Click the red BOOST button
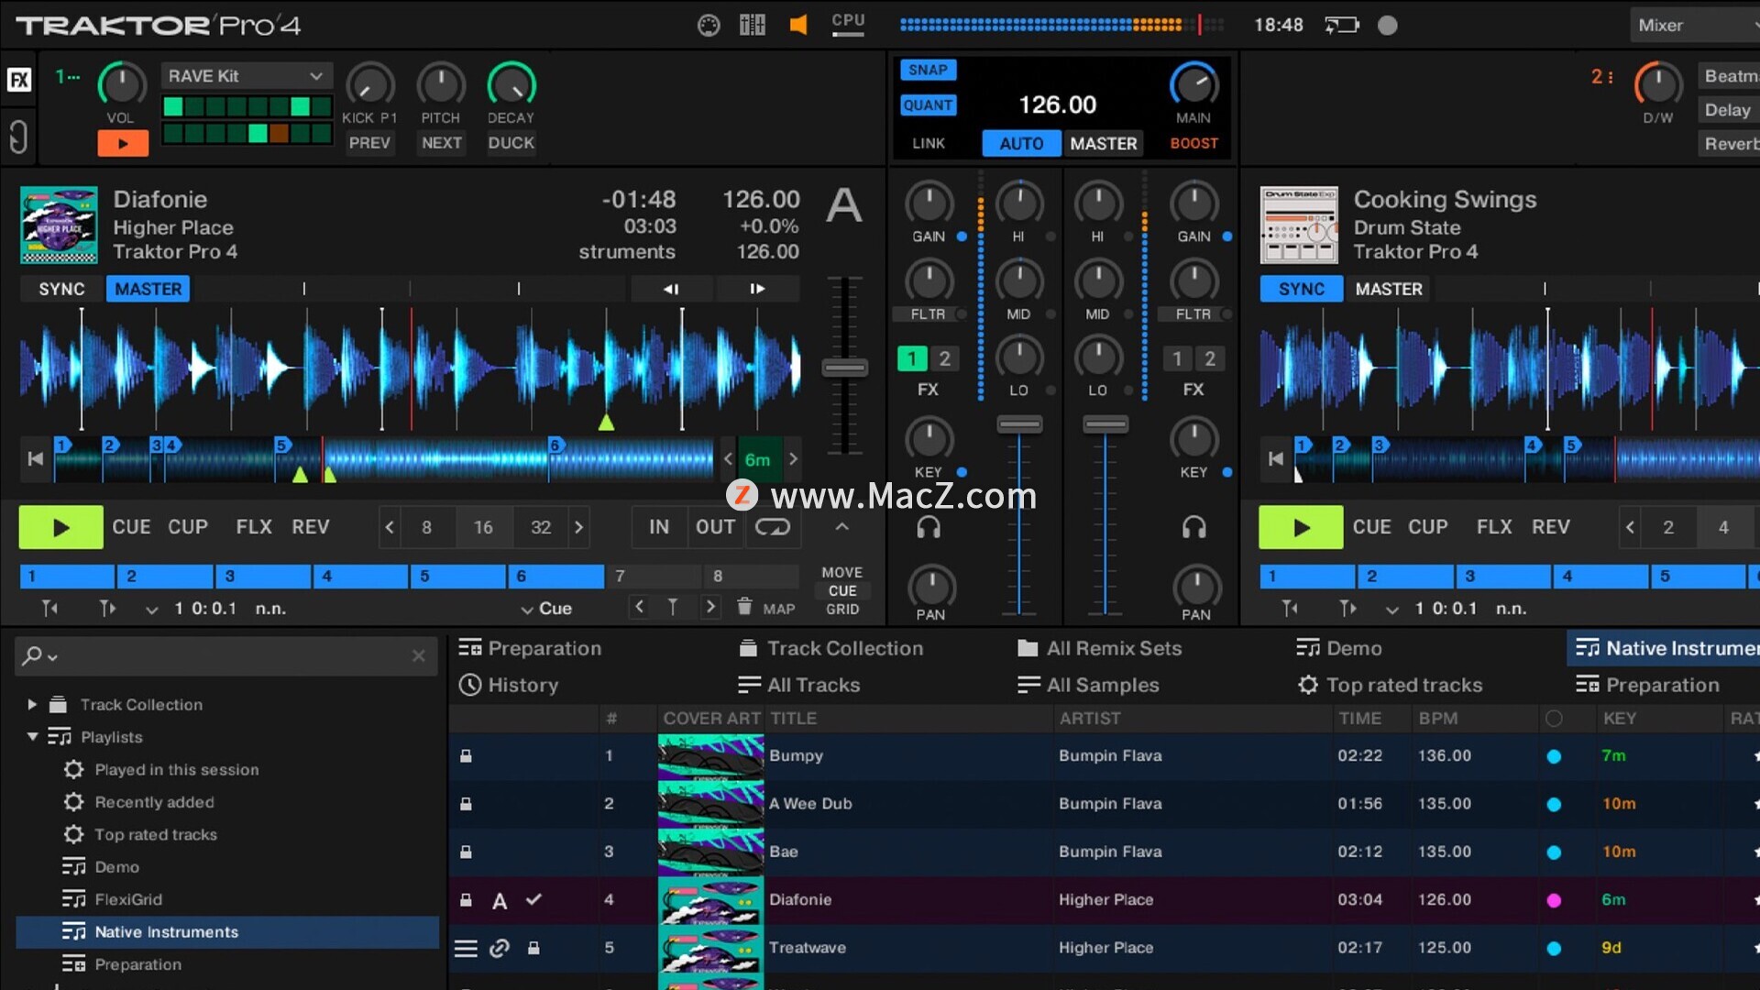1760x990 pixels. tap(1193, 144)
